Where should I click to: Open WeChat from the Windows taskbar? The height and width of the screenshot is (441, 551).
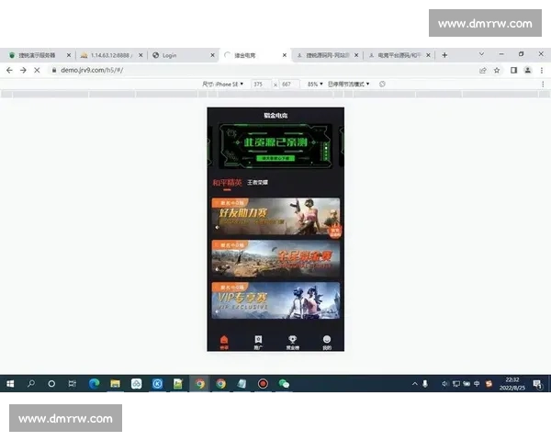pos(284,383)
